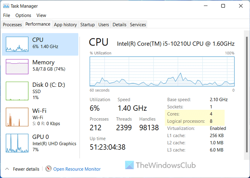Switch to the Details tab

tap(119, 25)
